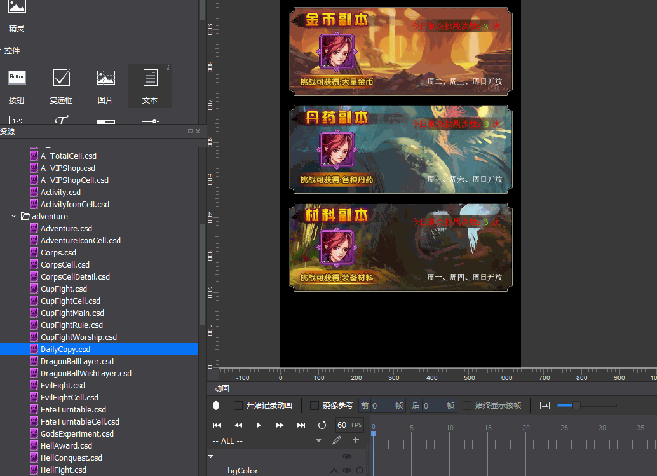
Task: Play the animation in the timeline
Action: 259,425
